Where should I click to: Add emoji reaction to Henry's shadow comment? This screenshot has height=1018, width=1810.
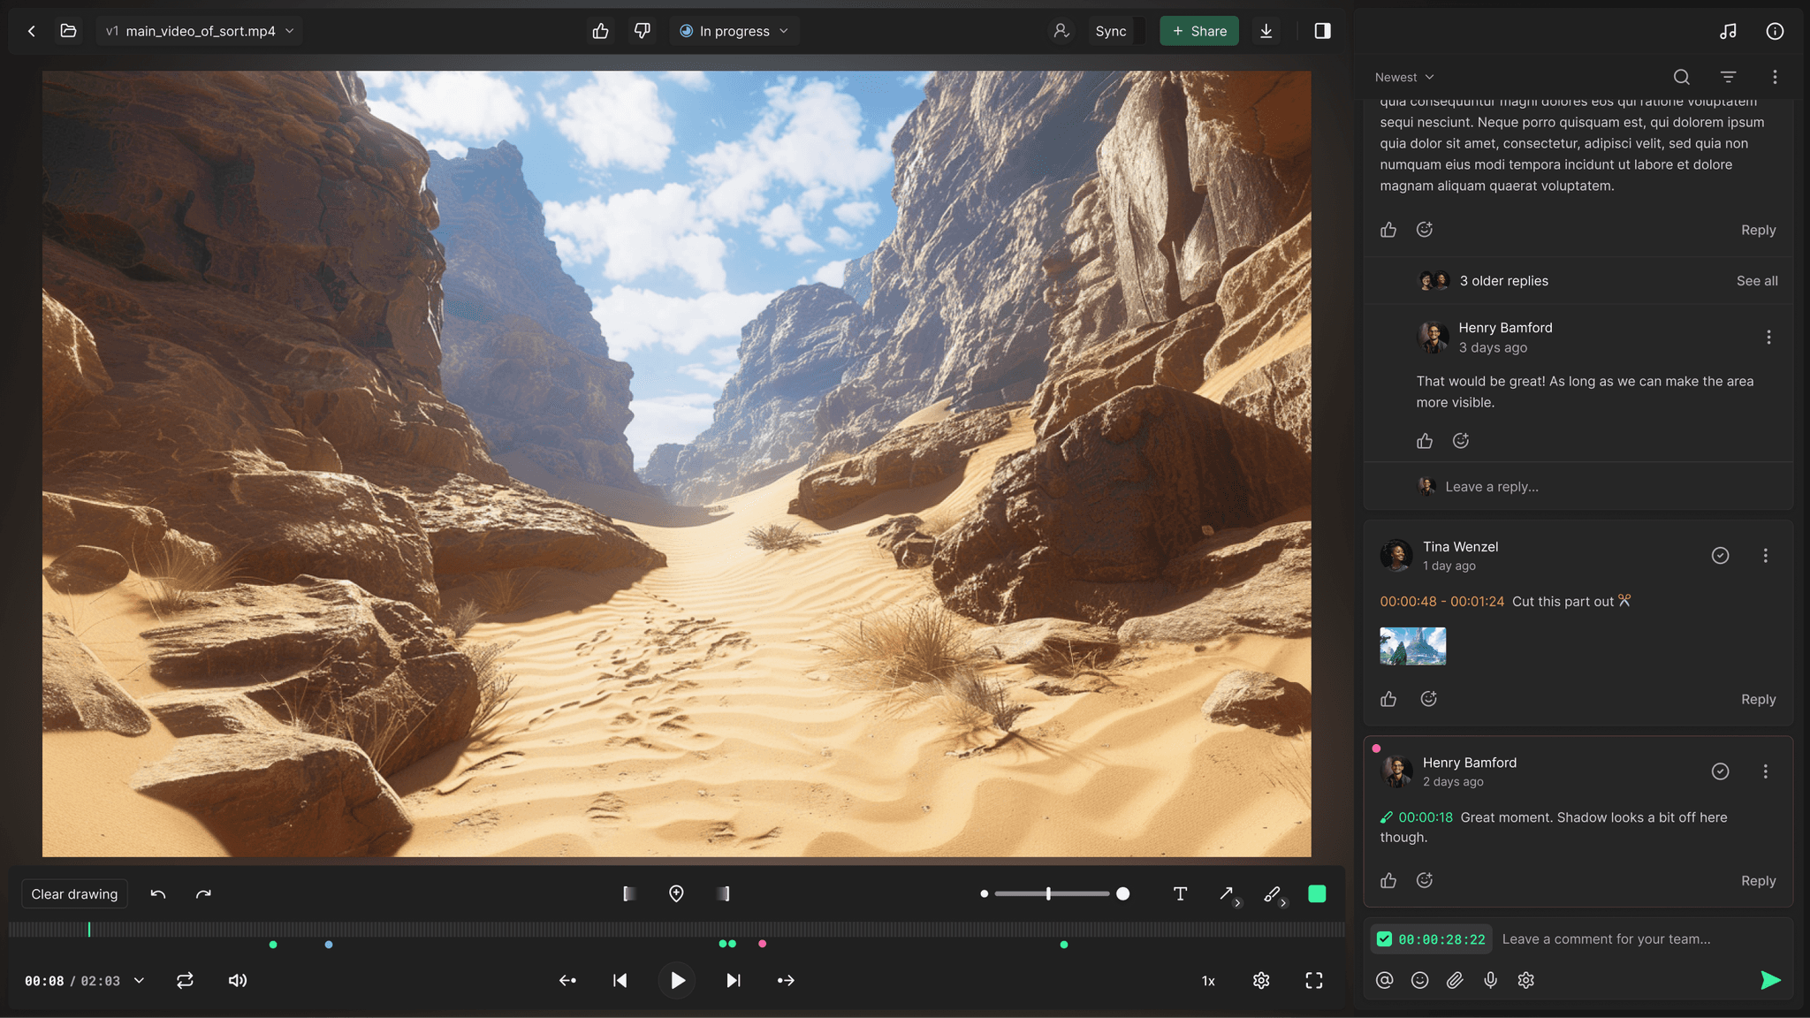point(1425,881)
